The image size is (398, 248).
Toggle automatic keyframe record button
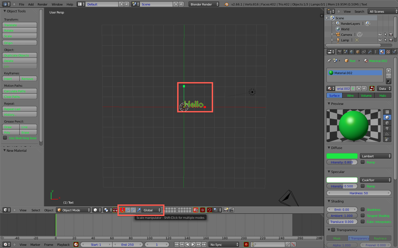tap(246, 244)
